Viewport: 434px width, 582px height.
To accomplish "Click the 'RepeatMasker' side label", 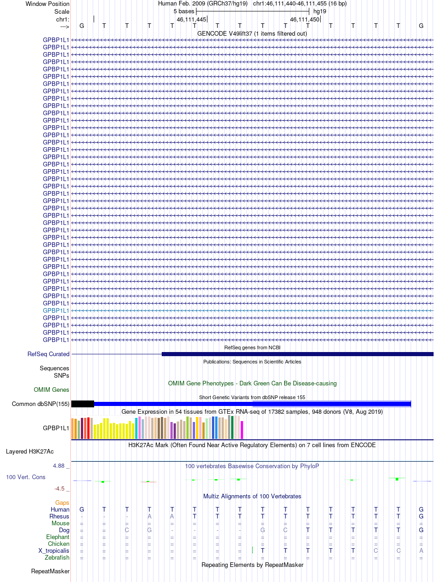I will pos(50,571).
